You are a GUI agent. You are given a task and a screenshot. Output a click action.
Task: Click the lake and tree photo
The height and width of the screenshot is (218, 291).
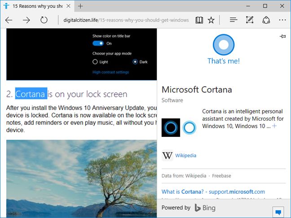[x=81, y=179]
